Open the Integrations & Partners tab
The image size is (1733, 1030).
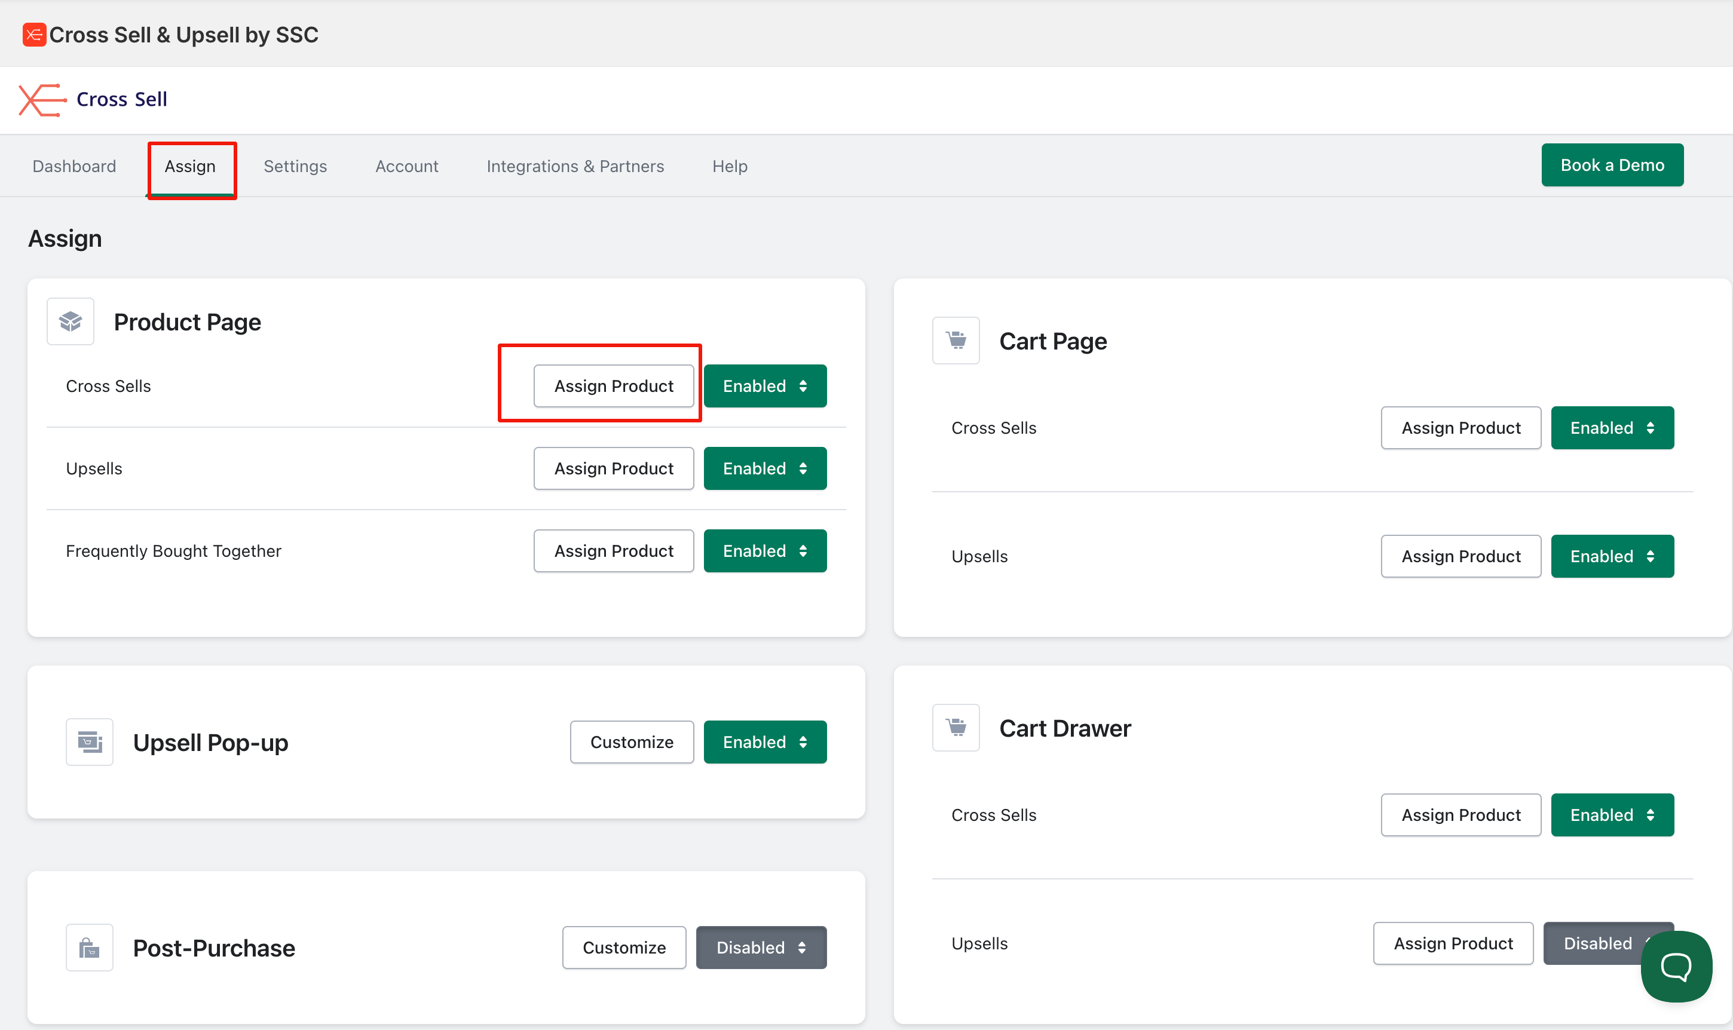(x=575, y=167)
